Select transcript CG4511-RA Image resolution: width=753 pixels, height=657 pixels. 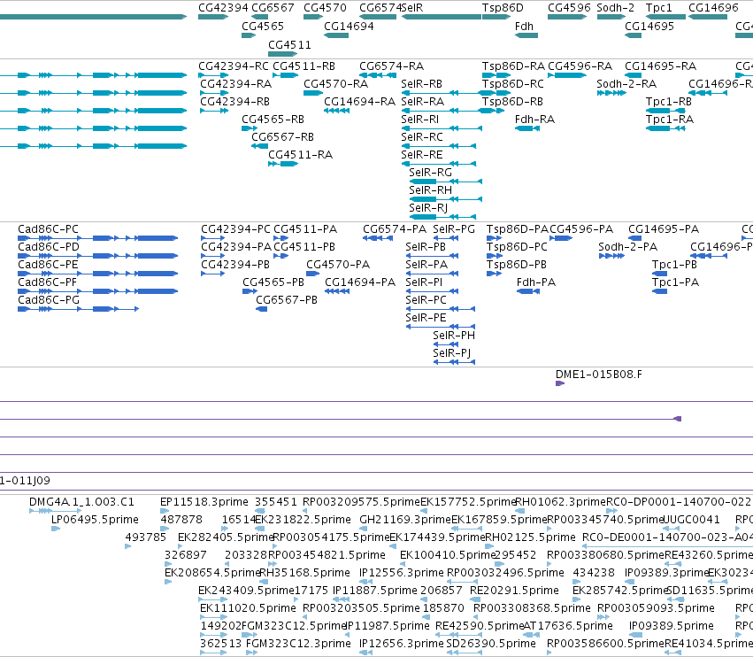pos(300,155)
